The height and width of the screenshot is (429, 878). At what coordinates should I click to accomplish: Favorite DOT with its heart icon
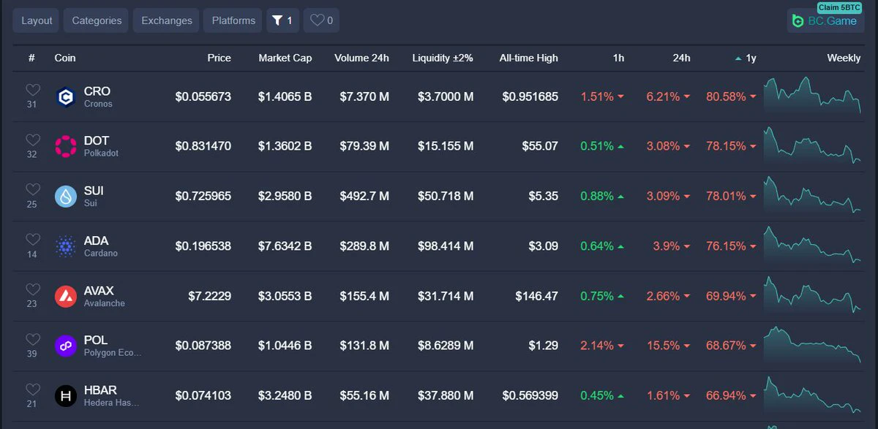[x=32, y=140]
